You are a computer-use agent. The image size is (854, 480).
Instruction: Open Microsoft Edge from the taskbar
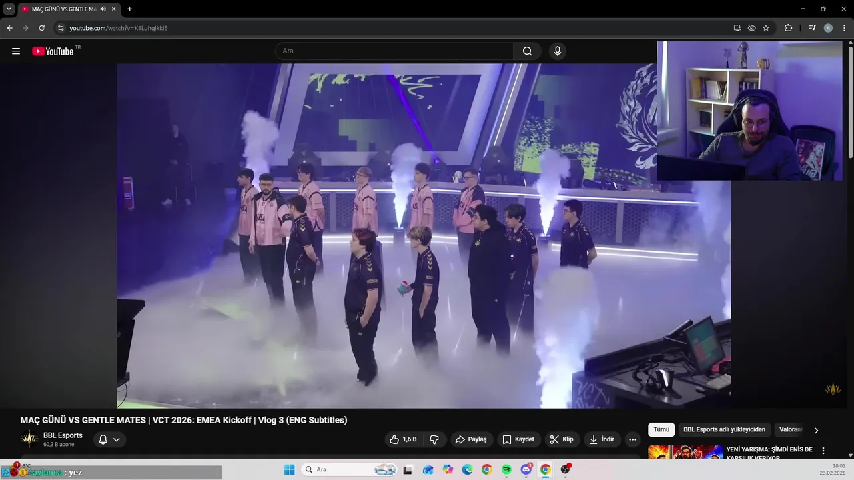coord(467,469)
